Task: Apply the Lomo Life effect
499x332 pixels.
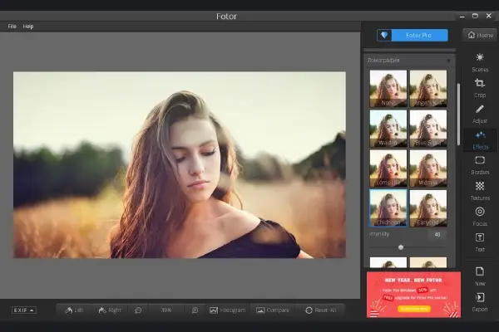Action: point(388,168)
